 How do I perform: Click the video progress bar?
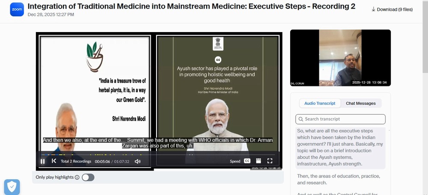click(x=158, y=155)
